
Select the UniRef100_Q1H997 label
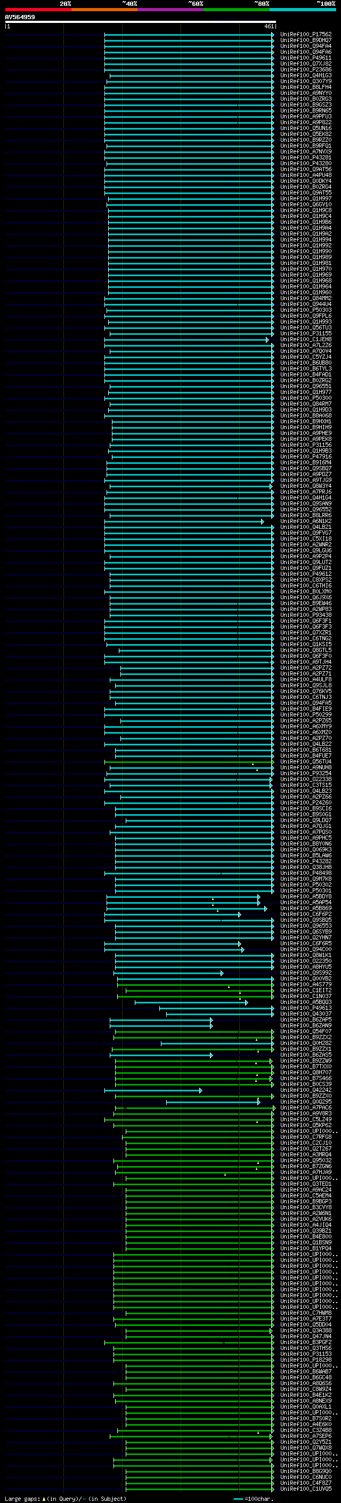coord(305,199)
